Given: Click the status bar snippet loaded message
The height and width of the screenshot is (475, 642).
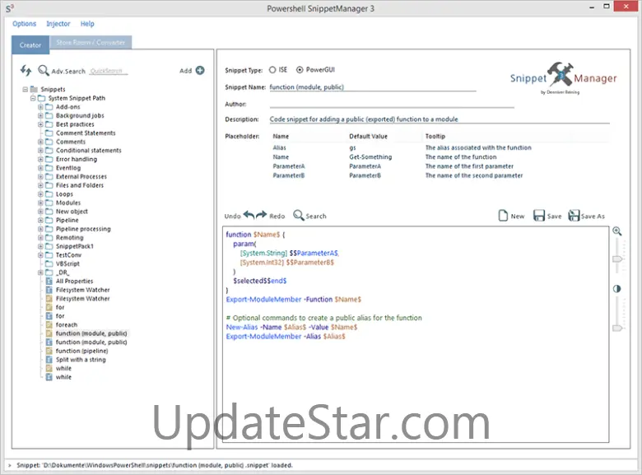Looking at the screenshot, I should (155, 465).
